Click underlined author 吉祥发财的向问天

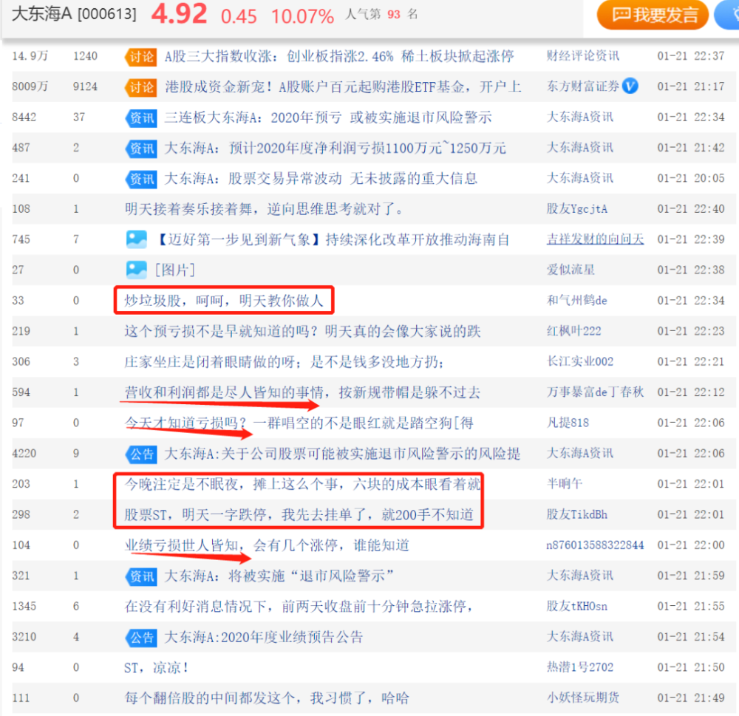(x=595, y=239)
